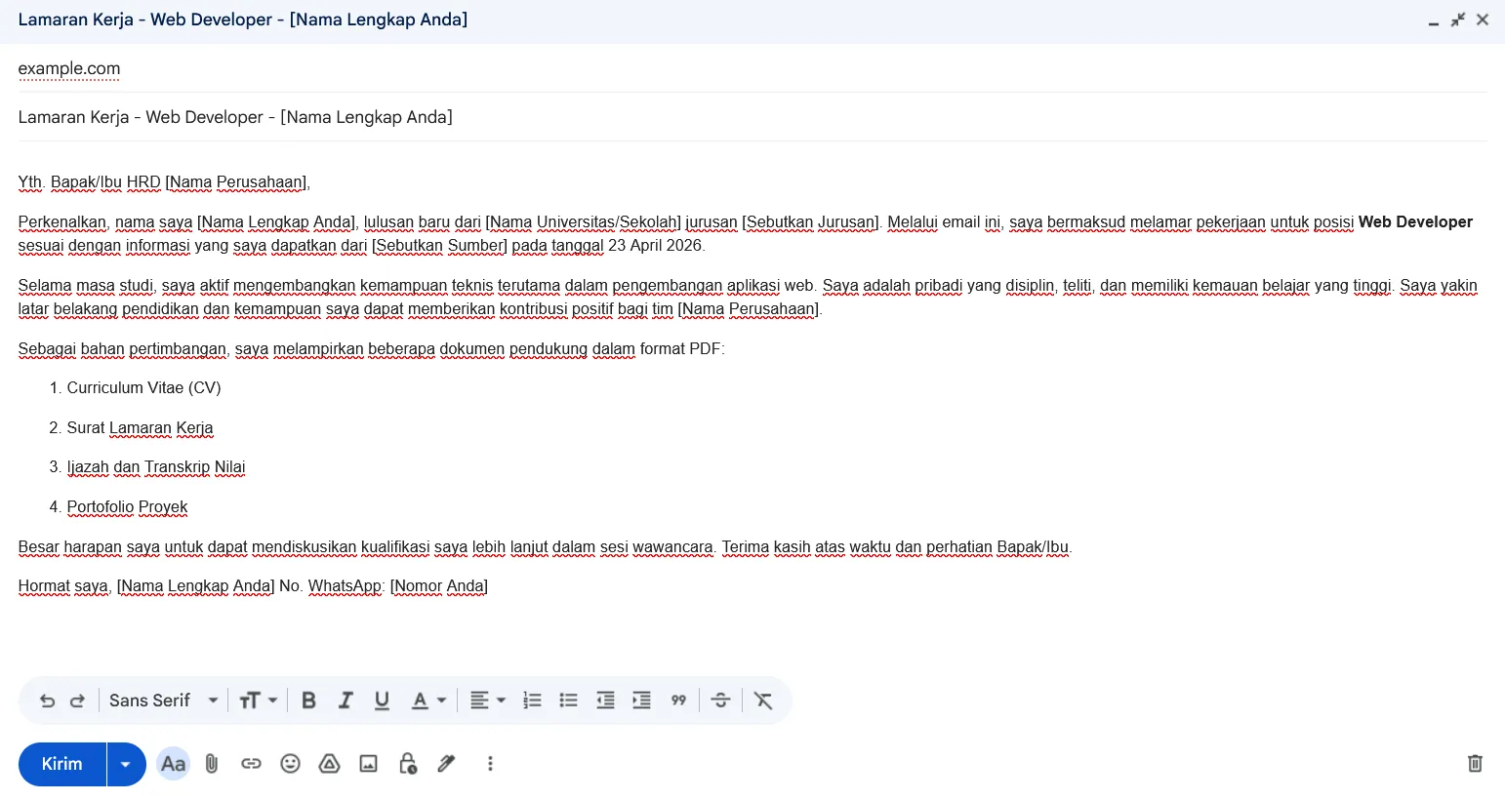Open the insert link tool

tap(251, 764)
